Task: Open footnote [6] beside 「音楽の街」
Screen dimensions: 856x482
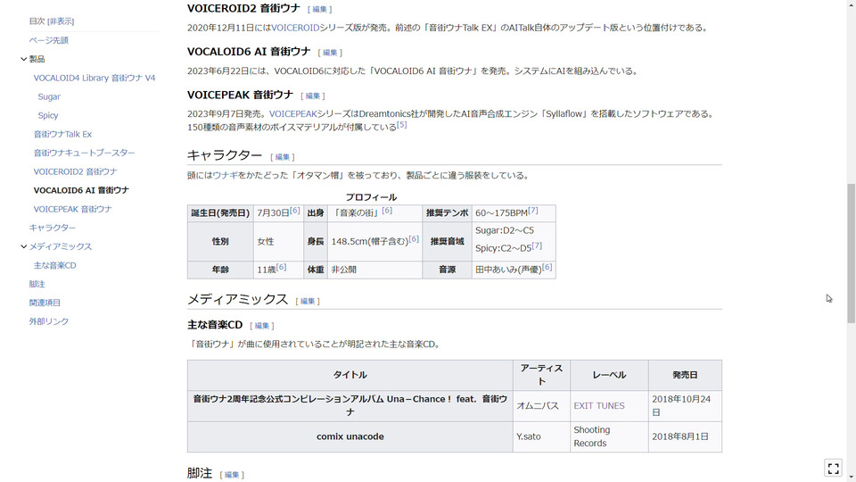Action: [387, 211]
